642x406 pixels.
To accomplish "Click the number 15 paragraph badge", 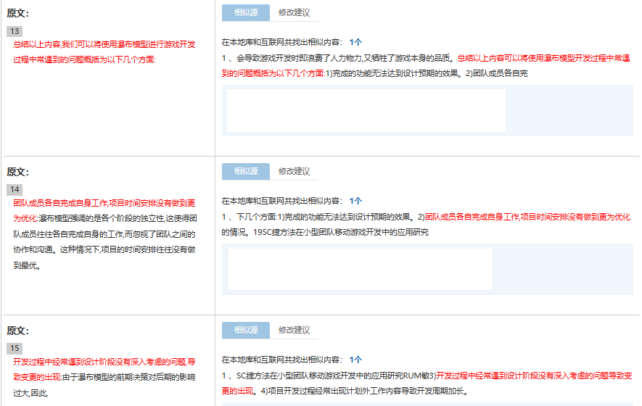I will tap(15, 348).
